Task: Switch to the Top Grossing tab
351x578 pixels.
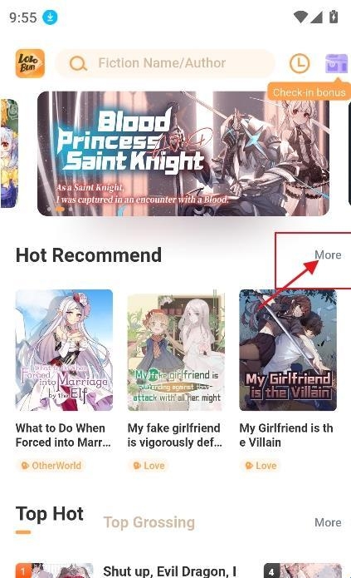Action: tap(149, 522)
